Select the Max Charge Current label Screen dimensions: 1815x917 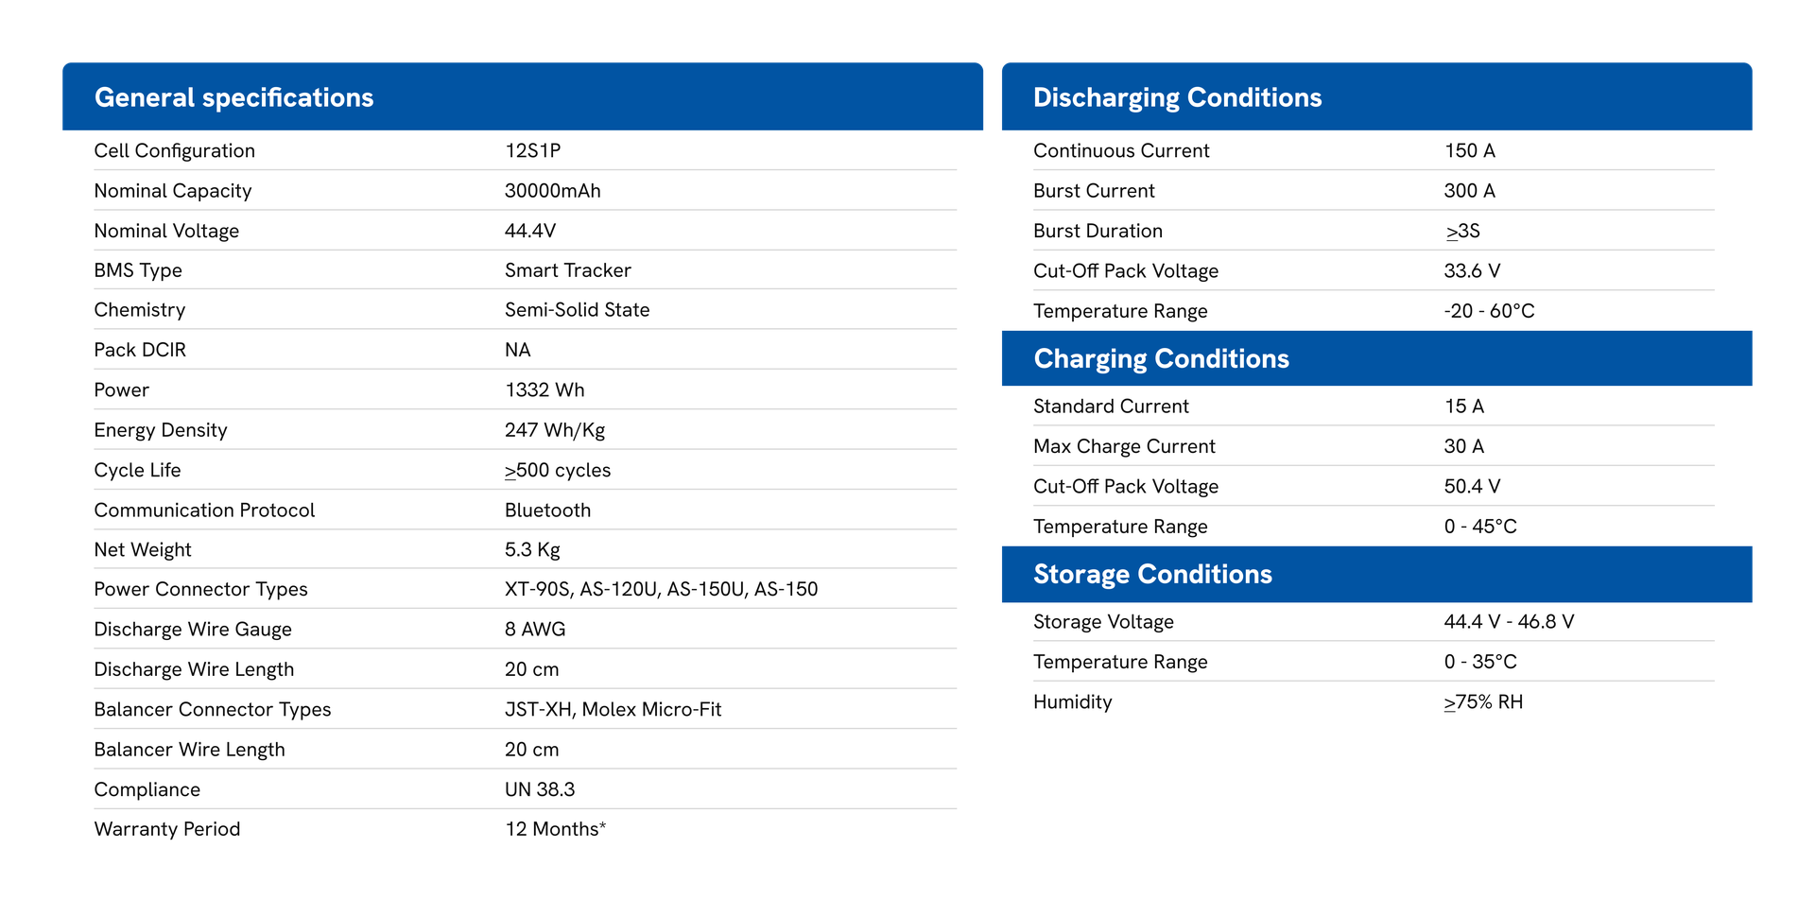(1124, 446)
